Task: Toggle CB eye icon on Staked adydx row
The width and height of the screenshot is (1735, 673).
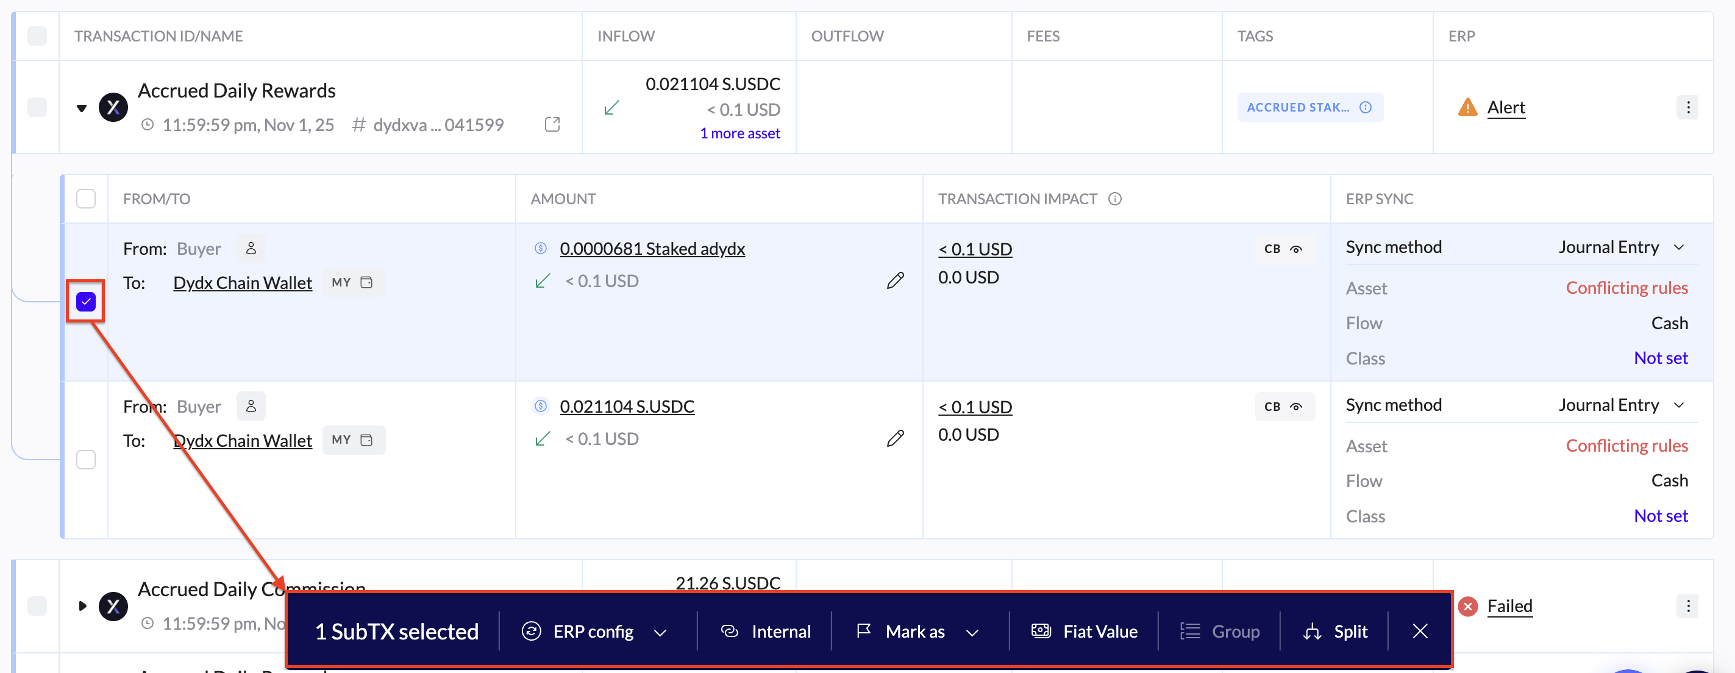Action: click(1296, 249)
